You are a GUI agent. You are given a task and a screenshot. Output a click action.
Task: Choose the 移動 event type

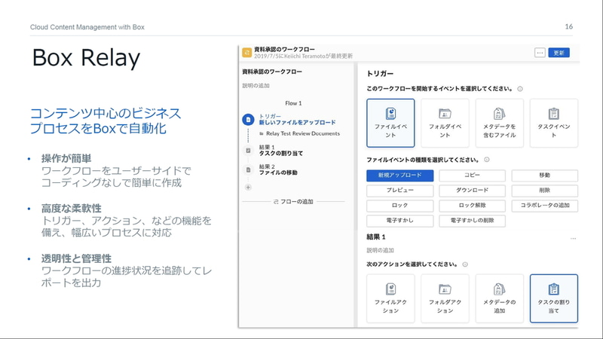[x=544, y=176]
